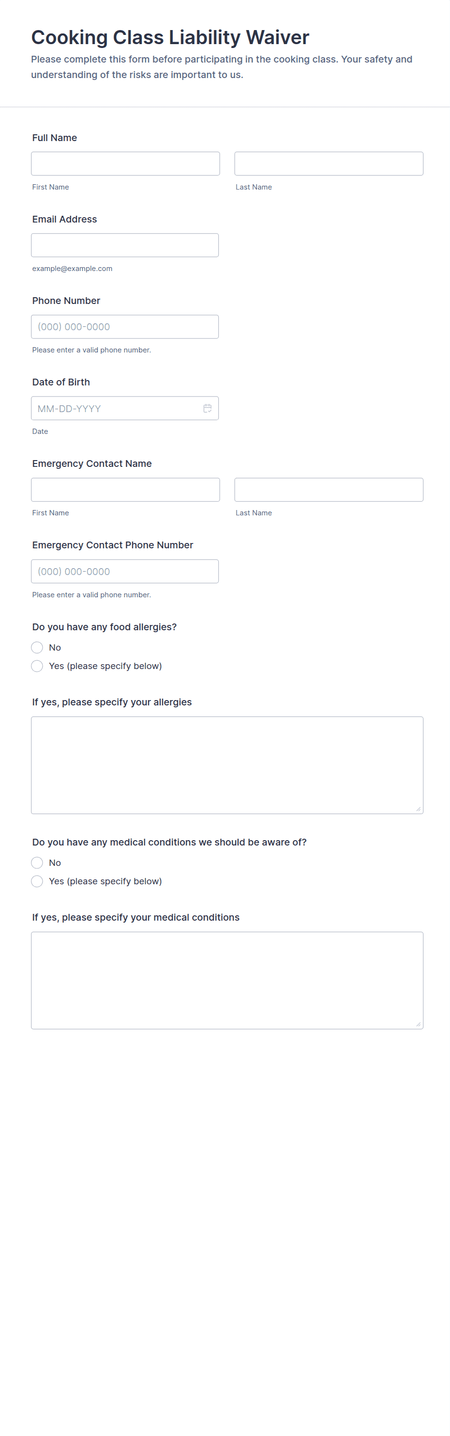The width and height of the screenshot is (450, 1436).
Task: Select No for food allergies
Action: (37, 647)
